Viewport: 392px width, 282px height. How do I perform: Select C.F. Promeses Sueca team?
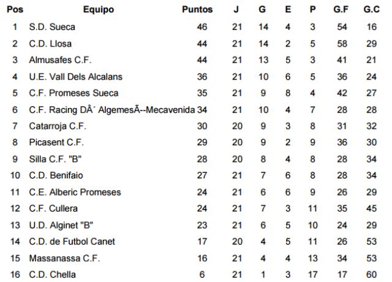click(73, 93)
